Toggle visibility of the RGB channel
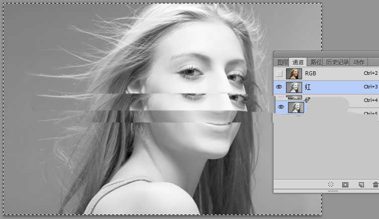 279,74
